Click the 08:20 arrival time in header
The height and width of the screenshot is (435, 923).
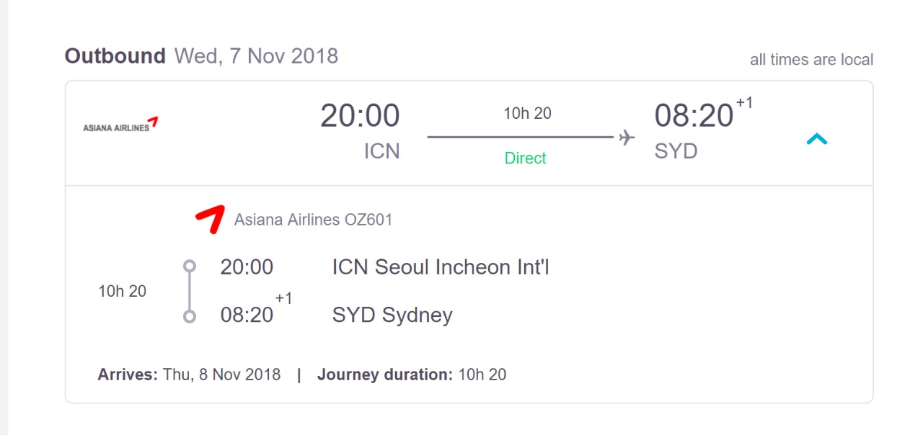694,116
